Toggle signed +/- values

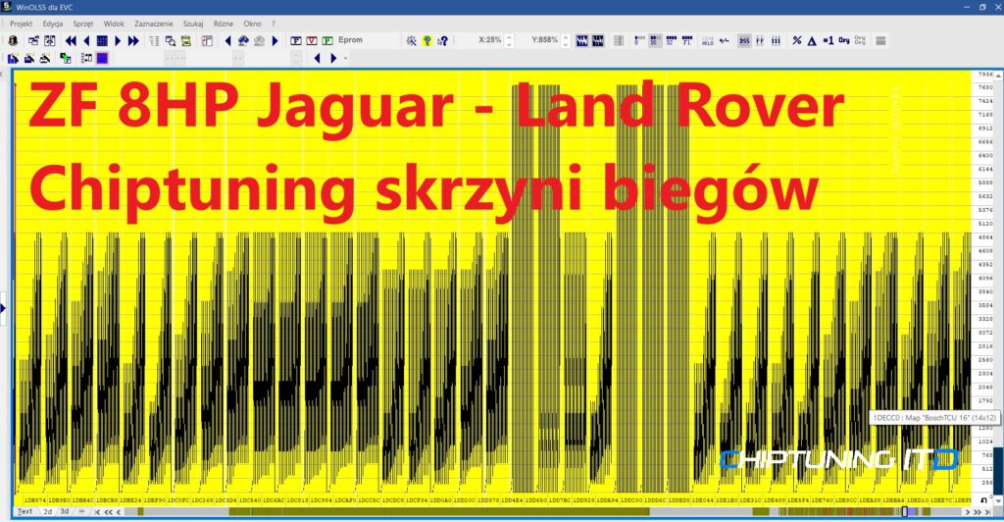click(724, 40)
